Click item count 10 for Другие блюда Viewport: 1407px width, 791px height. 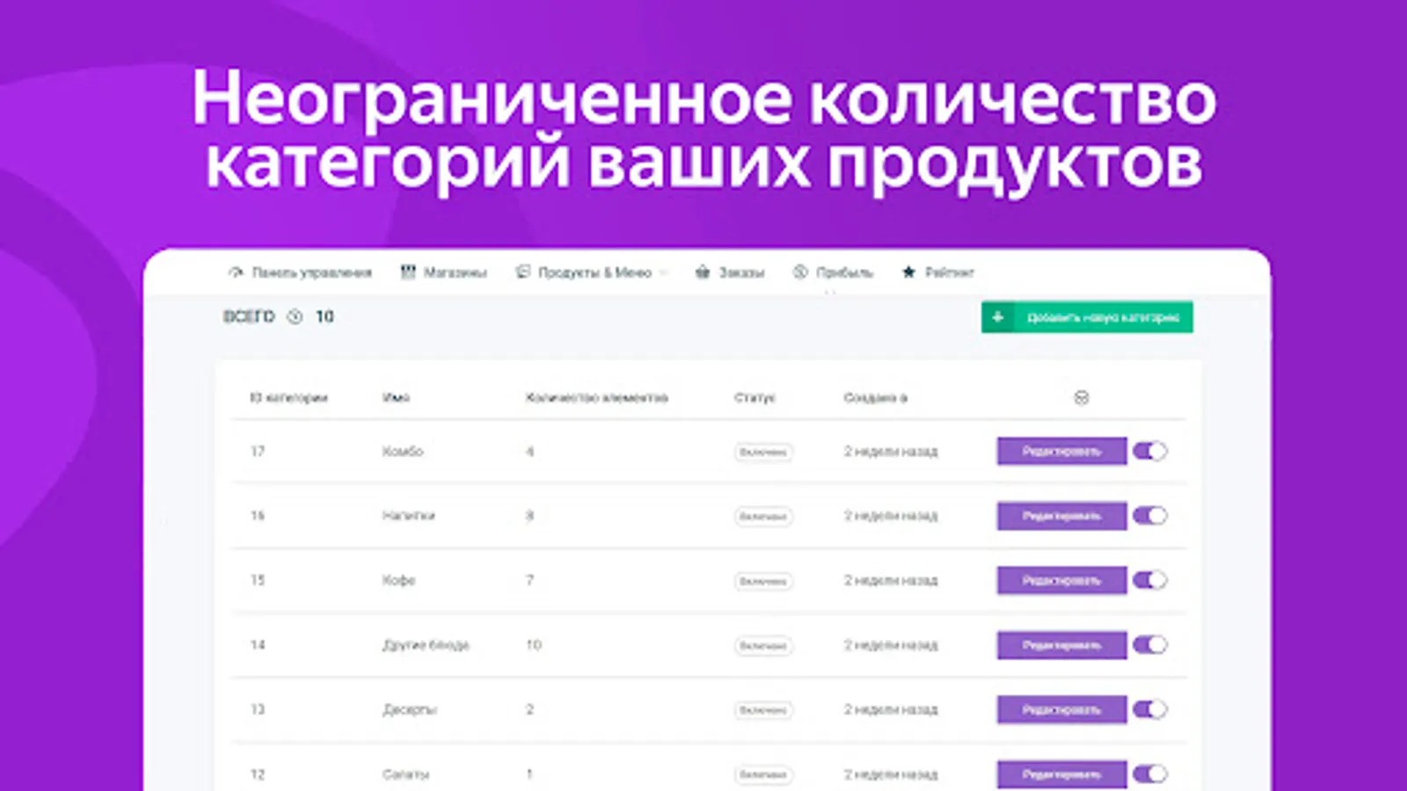pos(534,645)
